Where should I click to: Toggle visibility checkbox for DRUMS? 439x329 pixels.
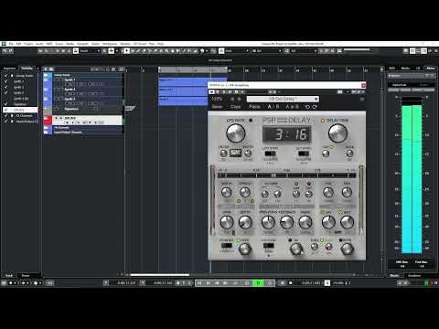pyautogui.click(x=5, y=110)
